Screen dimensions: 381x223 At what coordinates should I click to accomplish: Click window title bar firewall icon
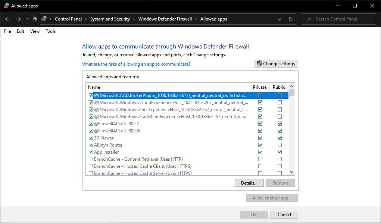pos(6,6)
